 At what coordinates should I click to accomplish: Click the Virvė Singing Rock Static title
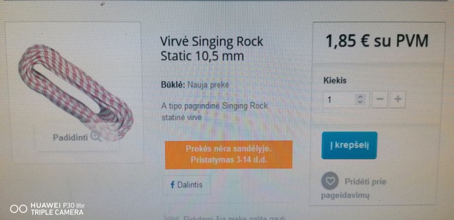click(212, 48)
